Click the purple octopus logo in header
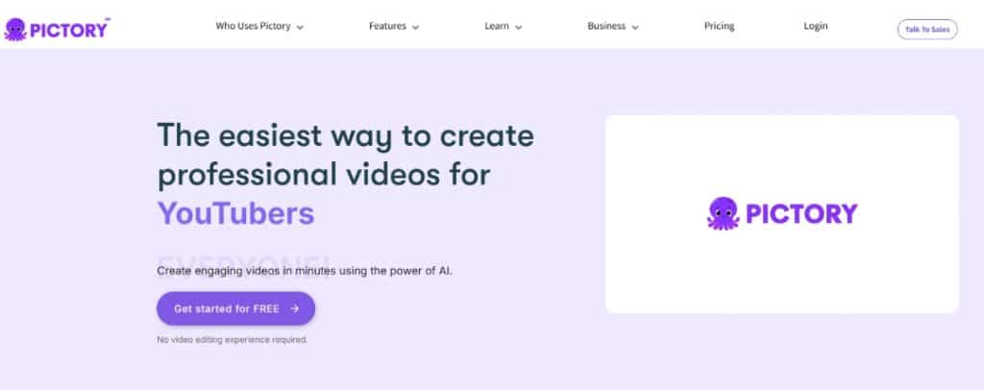 [16, 29]
